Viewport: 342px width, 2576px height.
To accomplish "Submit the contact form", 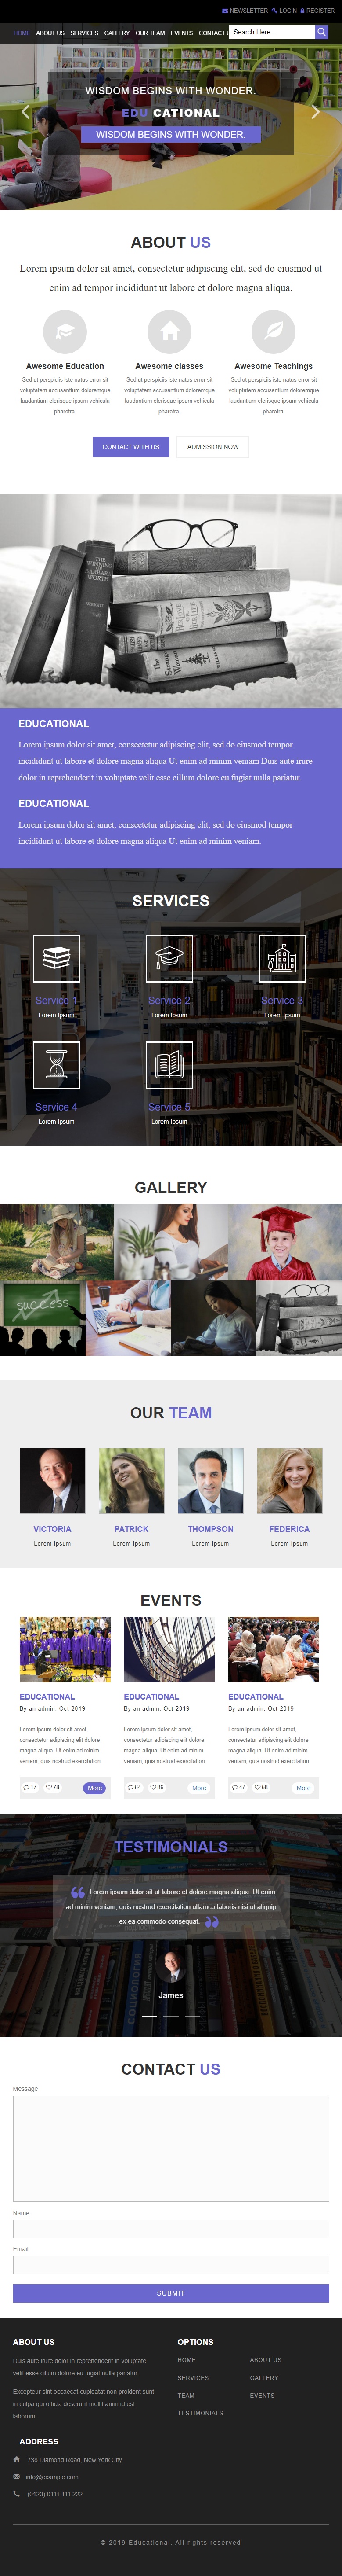I will pos(170,2293).
